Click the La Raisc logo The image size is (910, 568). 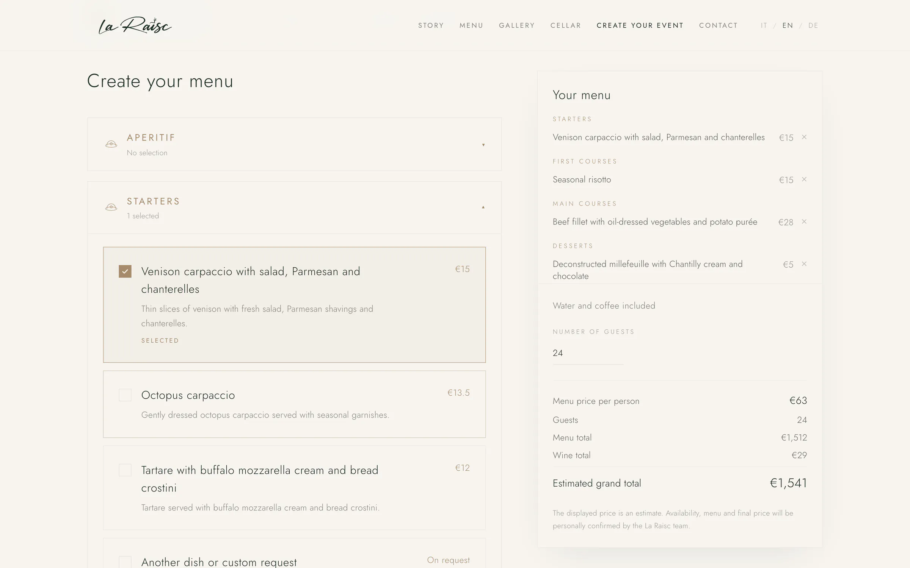tap(135, 25)
